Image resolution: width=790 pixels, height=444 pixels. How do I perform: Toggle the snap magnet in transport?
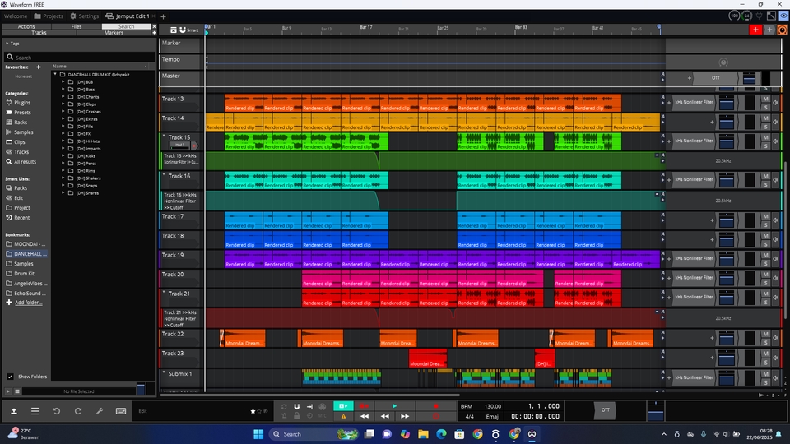tap(297, 407)
